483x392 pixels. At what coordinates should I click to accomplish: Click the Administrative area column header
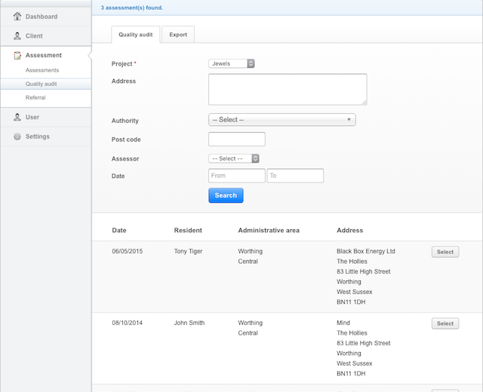click(269, 230)
